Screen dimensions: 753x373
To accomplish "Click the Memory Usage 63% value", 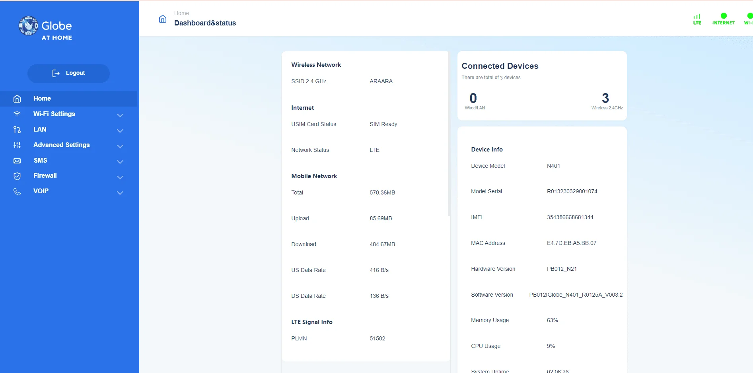I will pos(552,320).
